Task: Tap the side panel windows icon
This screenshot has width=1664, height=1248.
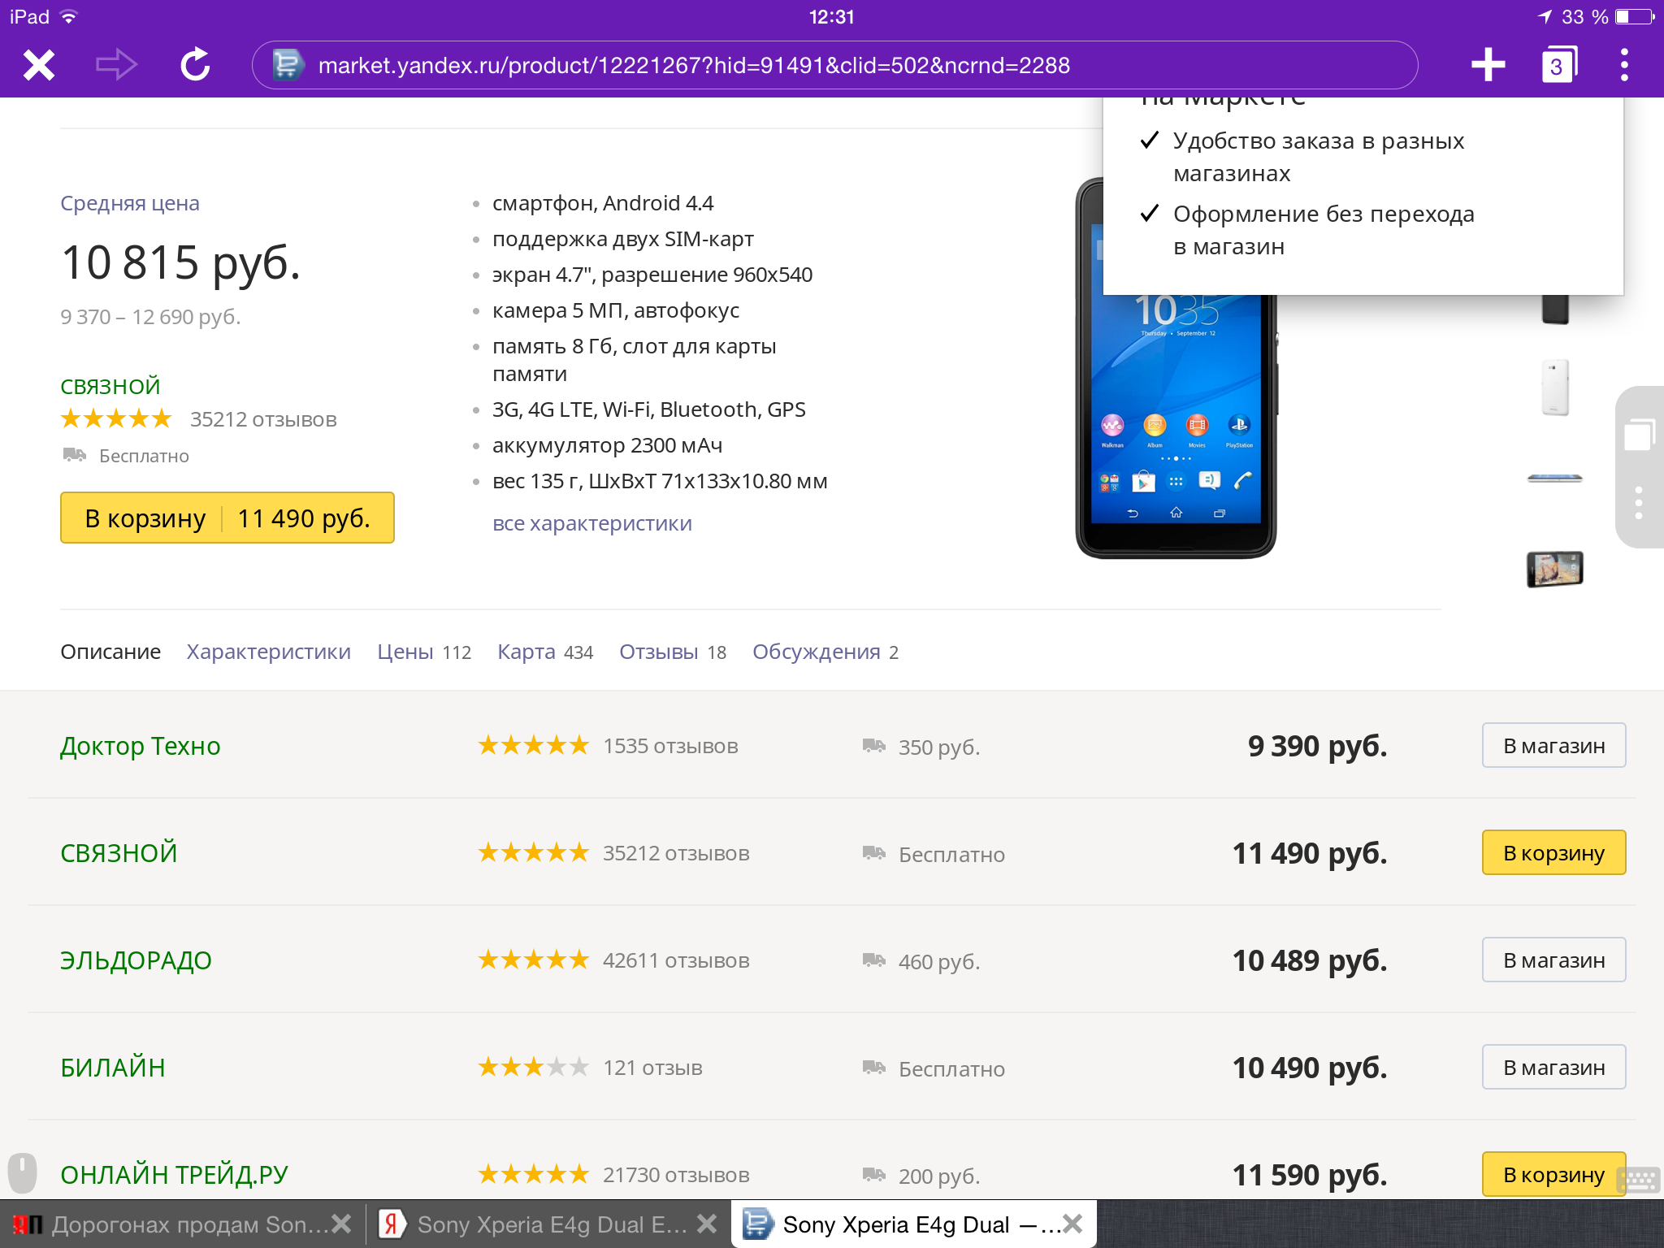Action: [1639, 435]
